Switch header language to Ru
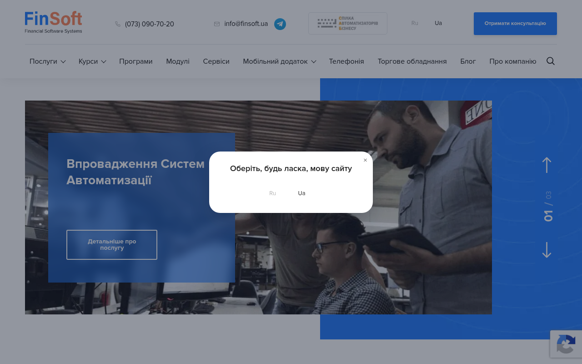Image resolution: width=582 pixels, height=364 pixels. click(x=415, y=23)
